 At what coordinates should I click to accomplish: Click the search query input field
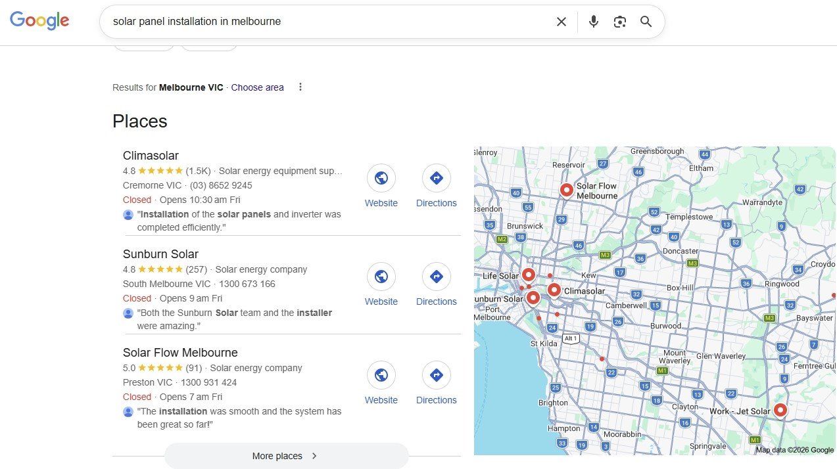(x=329, y=22)
